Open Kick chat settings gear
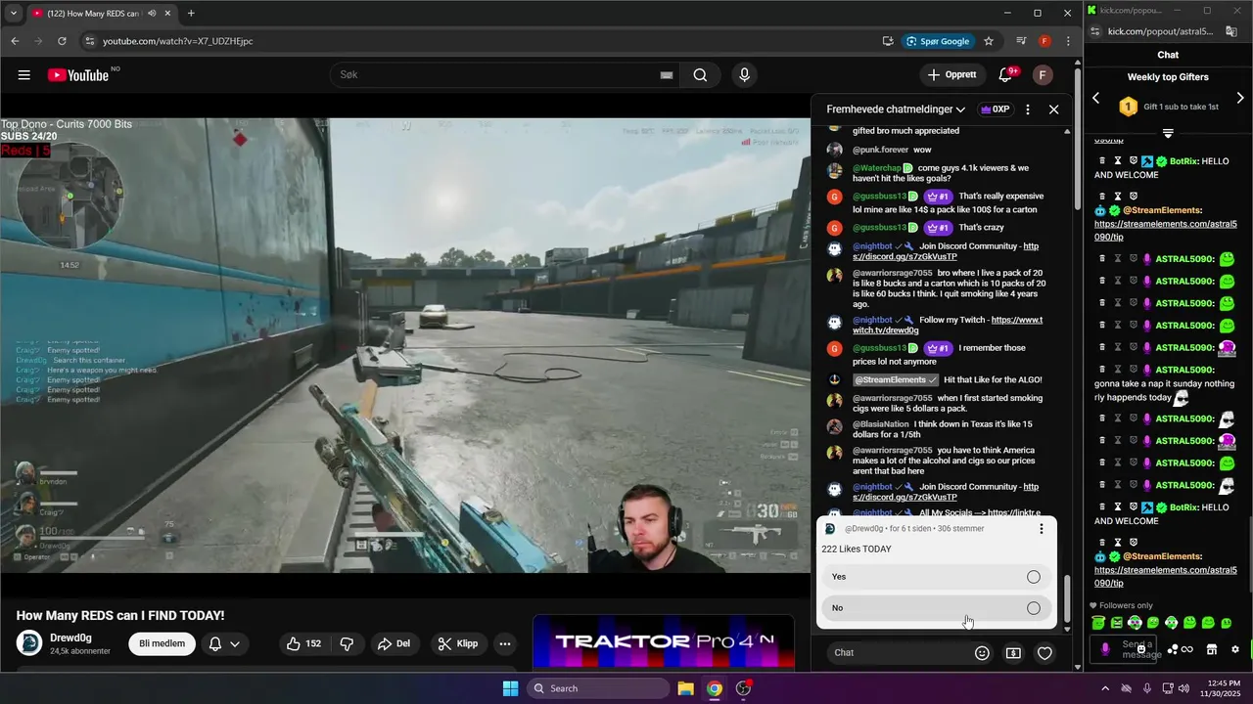This screenshot has height=704, width=1253. (1235, 649)
